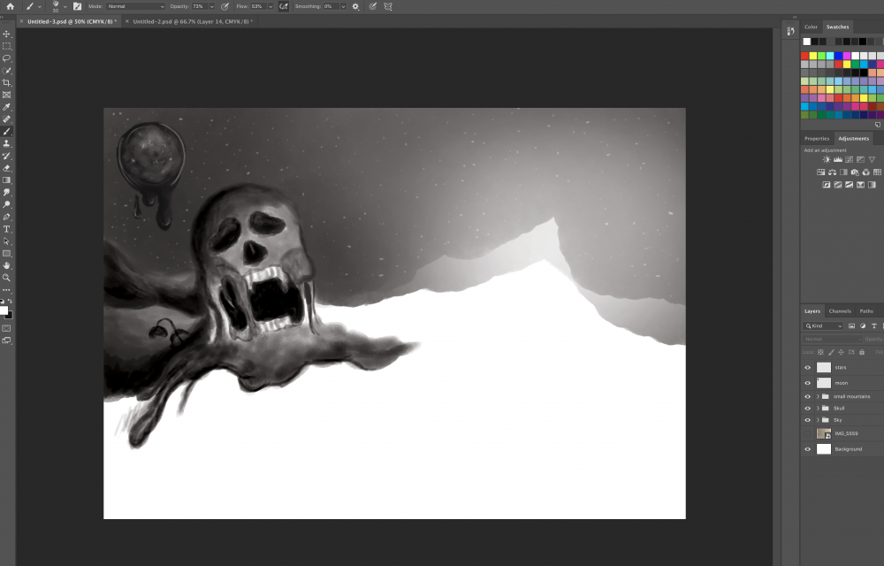
Task: Select the Move tool
Action: tap(7, 34)
